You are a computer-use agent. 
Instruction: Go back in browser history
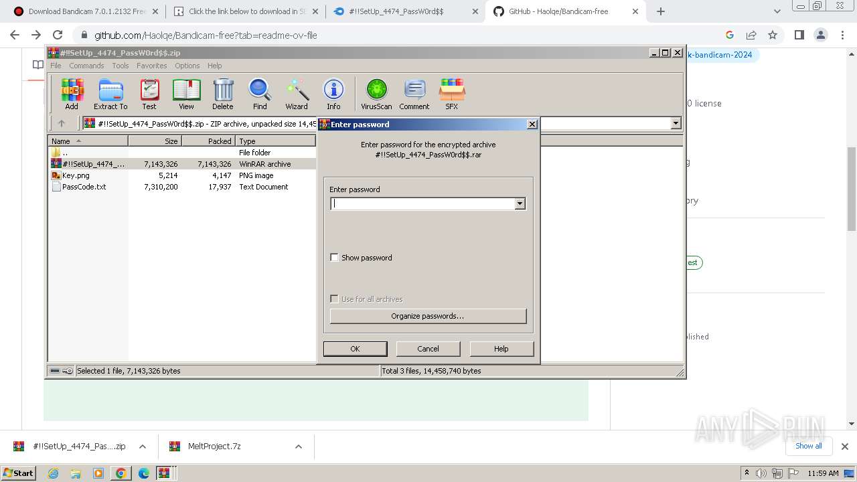click(15, 35)
